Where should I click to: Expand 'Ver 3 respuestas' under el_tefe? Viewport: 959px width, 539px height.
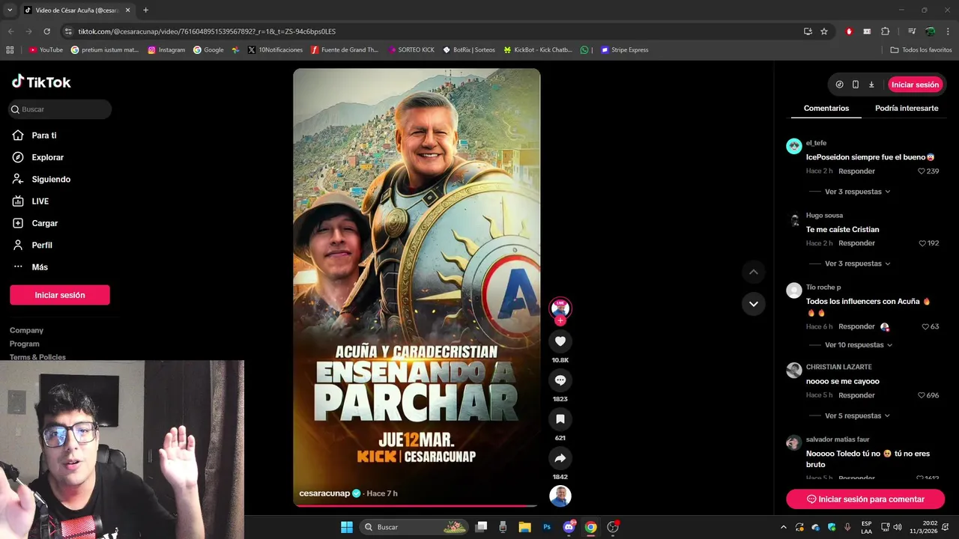[857, 192]
